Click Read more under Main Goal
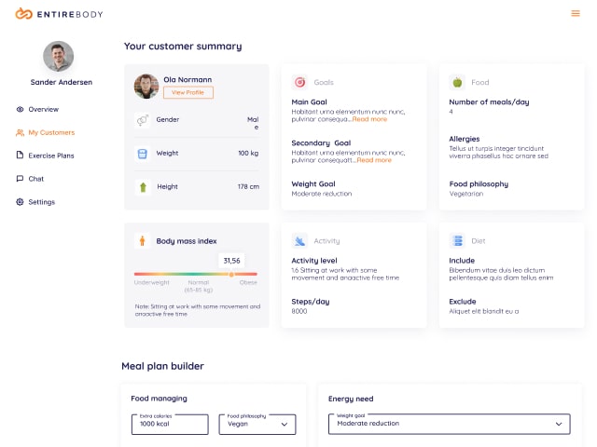 (369, 119)
